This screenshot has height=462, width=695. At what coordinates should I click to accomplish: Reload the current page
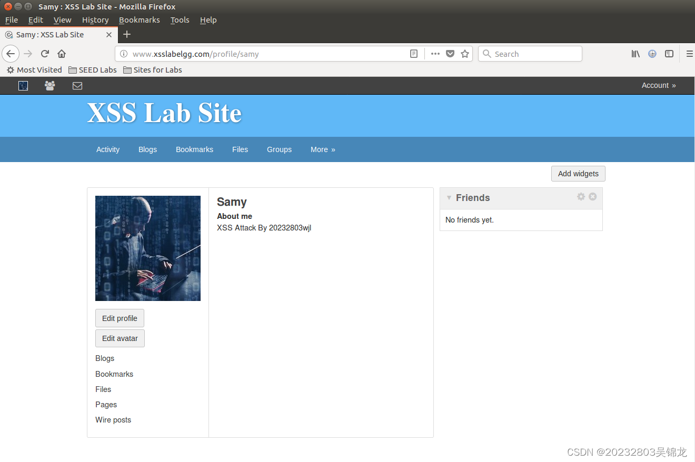click(45, 54)
